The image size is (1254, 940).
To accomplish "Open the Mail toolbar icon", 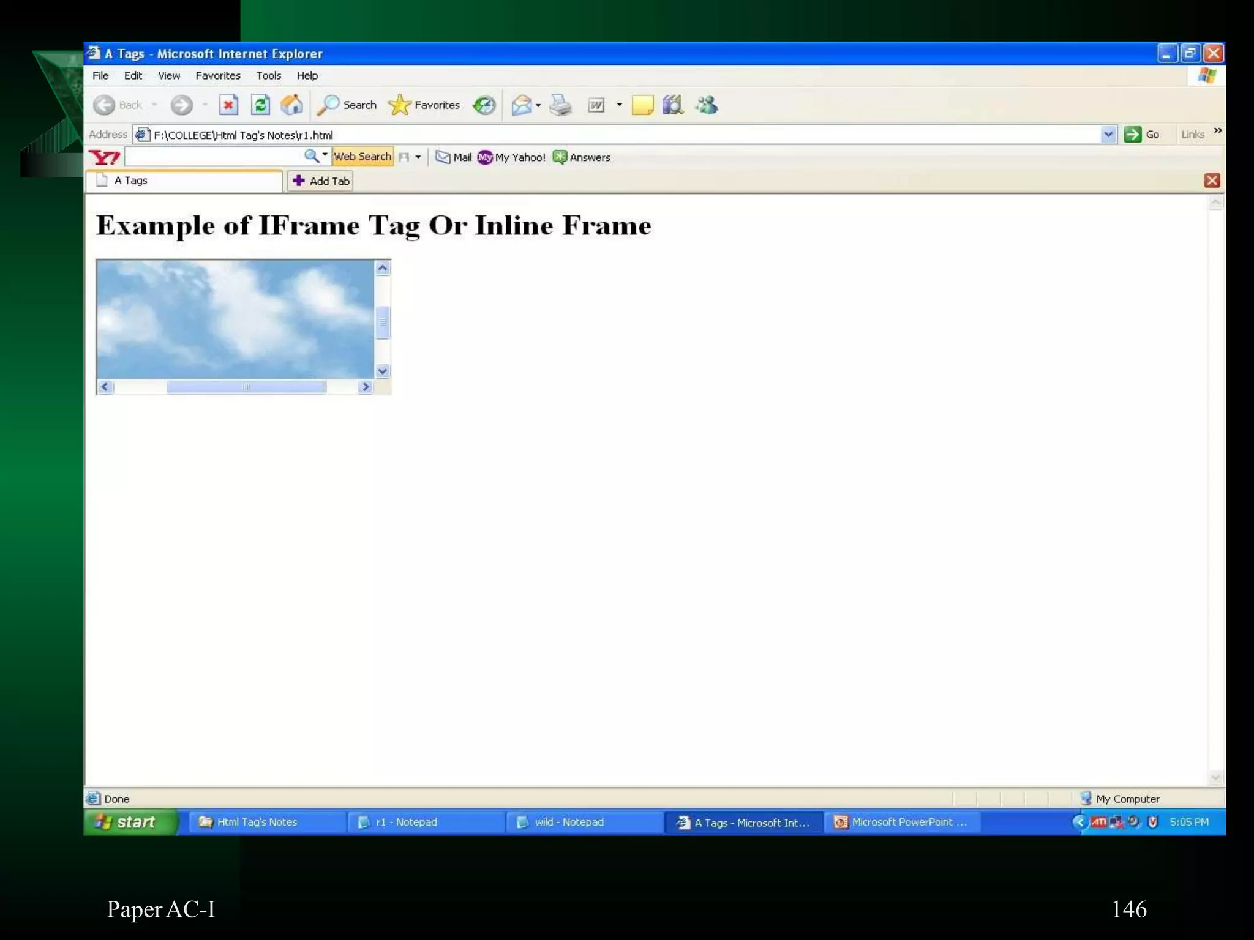I will coord(522,105).
